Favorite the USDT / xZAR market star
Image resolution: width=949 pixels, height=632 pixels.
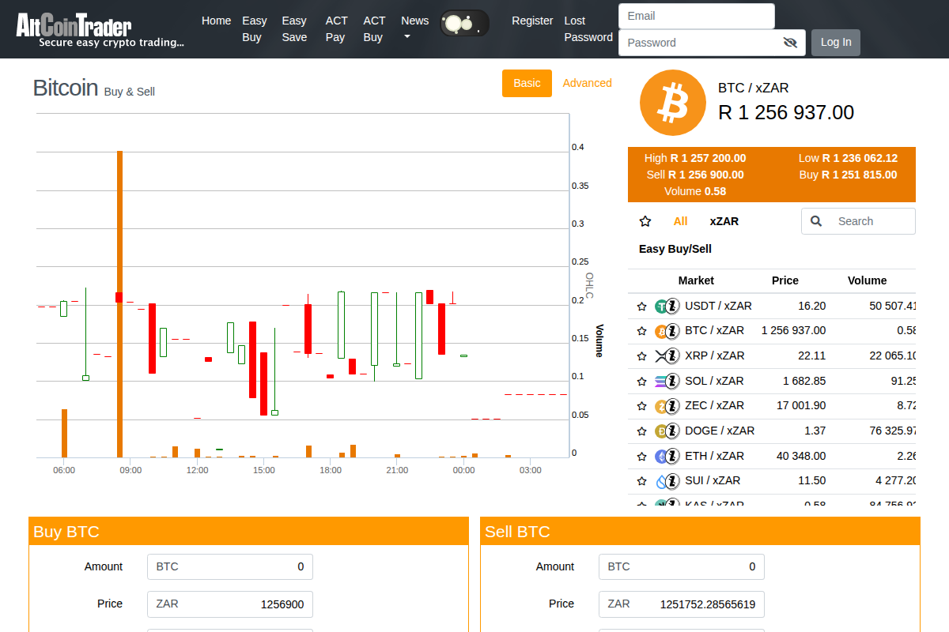642,307
